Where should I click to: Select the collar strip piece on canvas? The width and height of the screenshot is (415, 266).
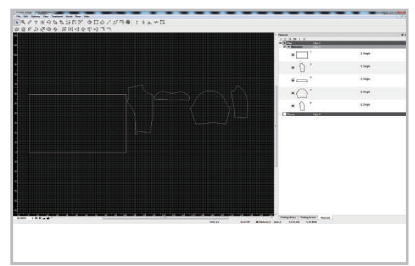pyautogui.click(x=172, y=96)
